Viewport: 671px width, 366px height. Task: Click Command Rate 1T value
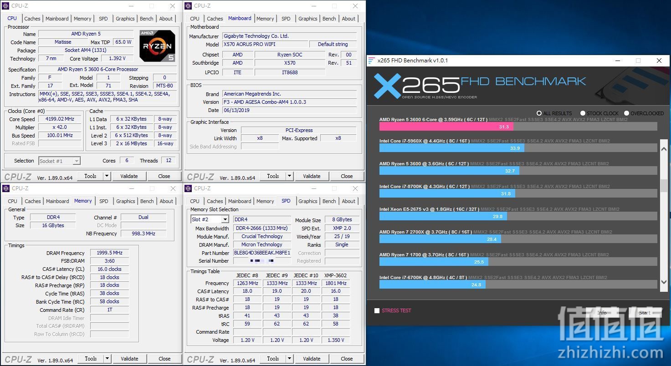point(109,310)
